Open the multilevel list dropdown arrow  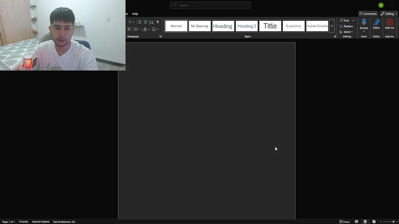pos(133,22)
